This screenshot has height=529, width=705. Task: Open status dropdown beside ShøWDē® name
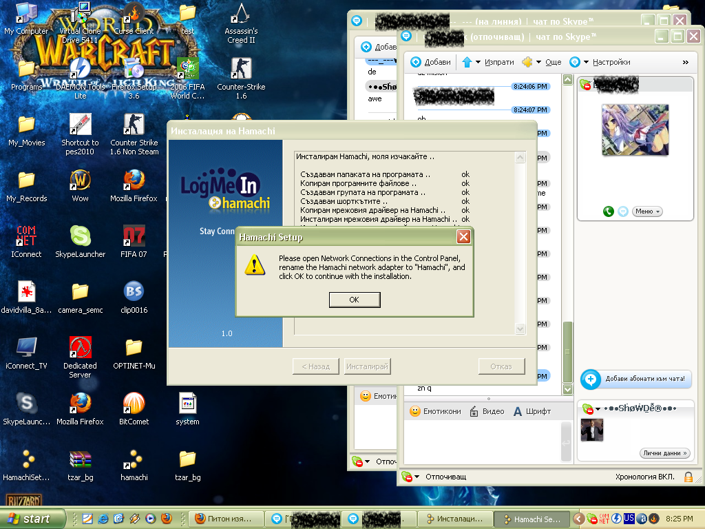(x=598, y=409)
